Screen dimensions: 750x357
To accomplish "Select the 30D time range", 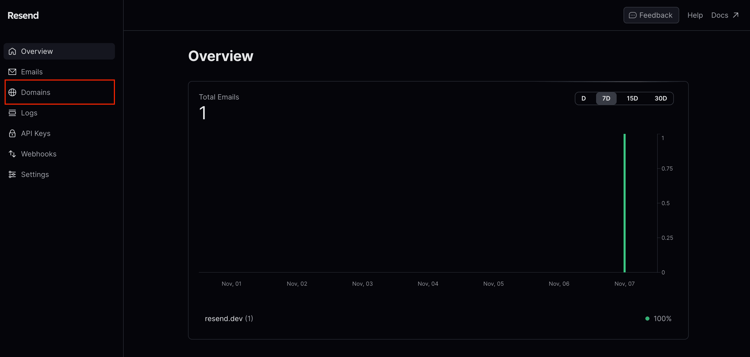I will (660, 98).
